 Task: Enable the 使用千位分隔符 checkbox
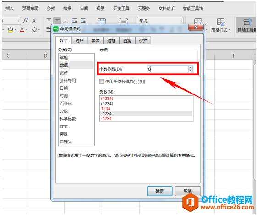(102, 82)
